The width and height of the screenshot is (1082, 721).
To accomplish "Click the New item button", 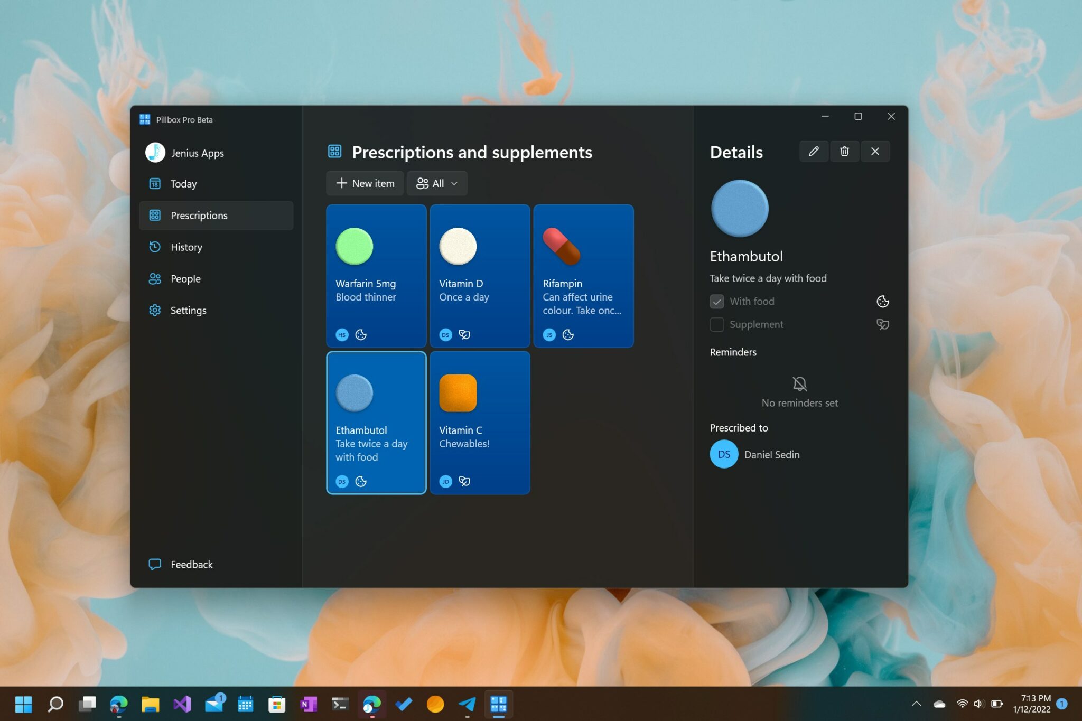I will point(365,183).
